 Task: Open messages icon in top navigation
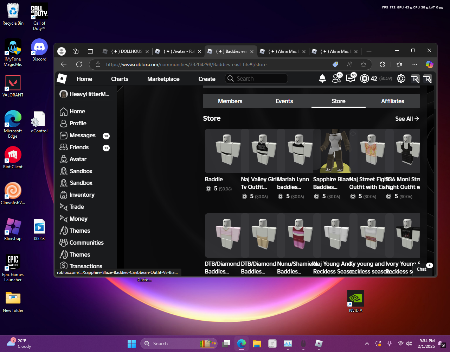[x=351, y=78]
